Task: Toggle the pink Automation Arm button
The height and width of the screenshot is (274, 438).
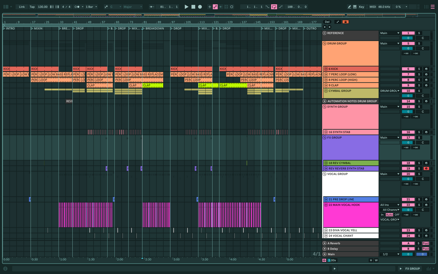Action: [x=215, y=7]
